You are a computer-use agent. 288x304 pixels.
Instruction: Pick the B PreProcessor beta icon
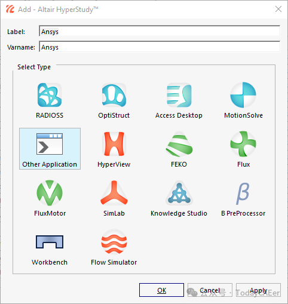243,194
